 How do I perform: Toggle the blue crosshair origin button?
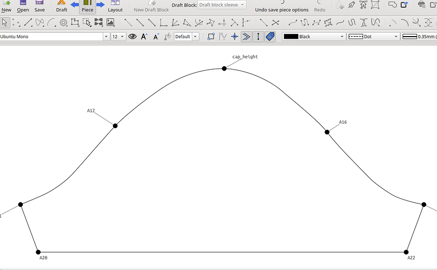coord(235,37)
